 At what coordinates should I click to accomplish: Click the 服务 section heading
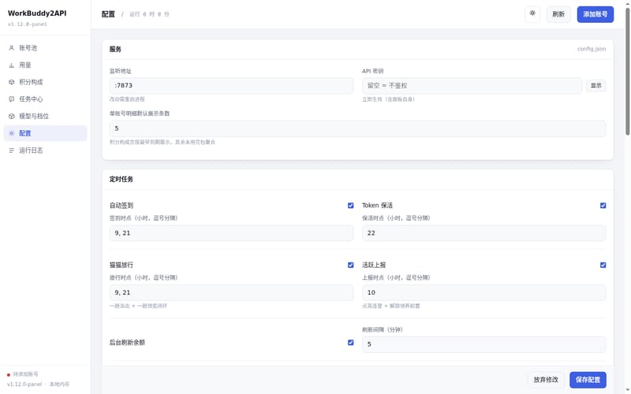[x=115, y=49]
